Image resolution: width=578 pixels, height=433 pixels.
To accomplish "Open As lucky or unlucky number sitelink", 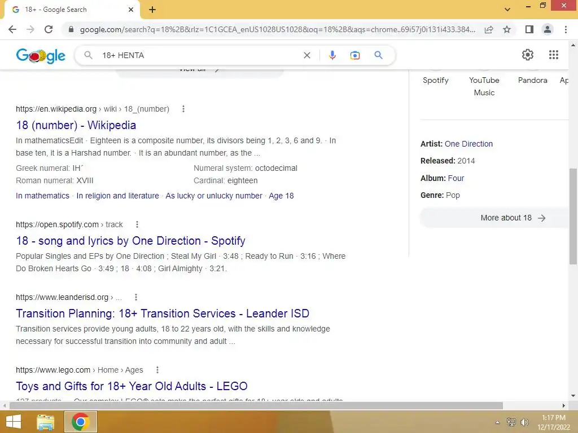I will [214, 196].
